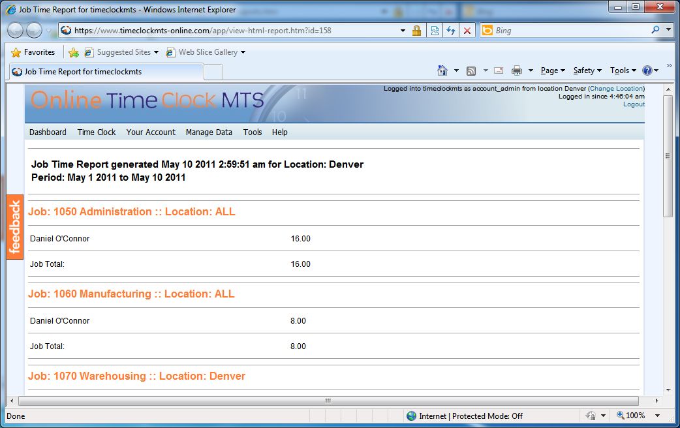Click the Job: 1070 Warehousing heading
Image resolution: width=680 pixels, height=428 pixels.
(136, 376)
